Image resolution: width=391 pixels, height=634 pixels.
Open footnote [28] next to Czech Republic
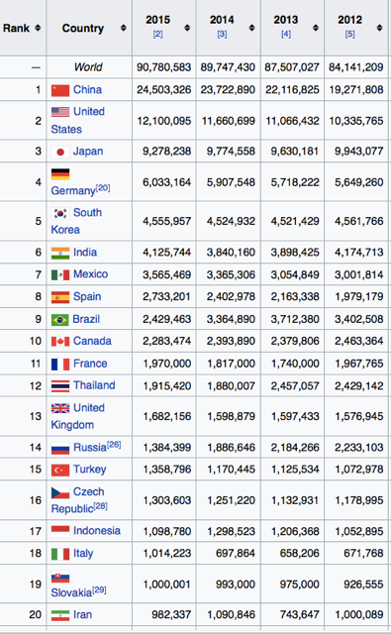point(101,506)
